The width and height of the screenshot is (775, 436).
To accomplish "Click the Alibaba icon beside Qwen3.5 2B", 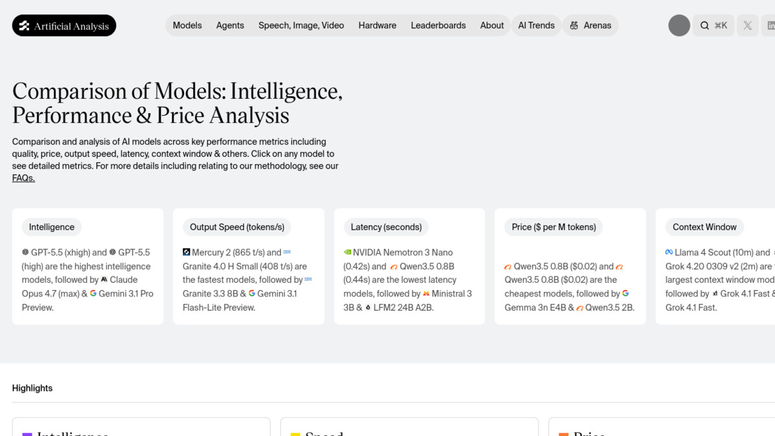I will (580, 307).
